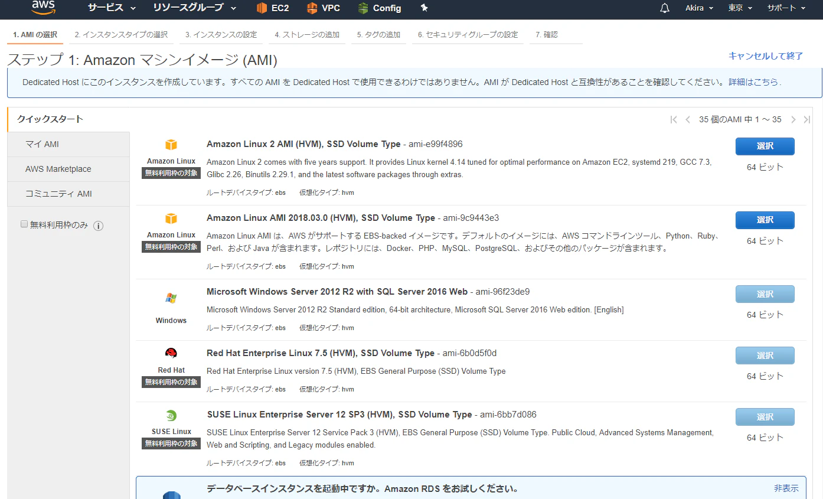
Task: Switch to 6. セキュリティグループの設定 tab
Action: pos(468,35)
